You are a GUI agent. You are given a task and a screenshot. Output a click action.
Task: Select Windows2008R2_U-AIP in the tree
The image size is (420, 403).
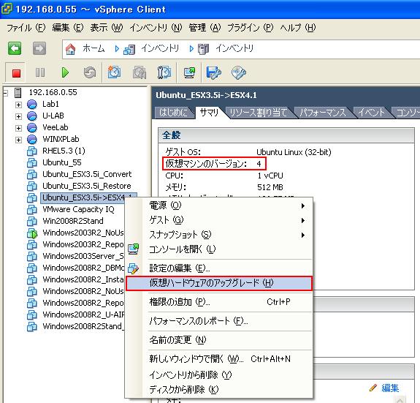tap(83, 315)
